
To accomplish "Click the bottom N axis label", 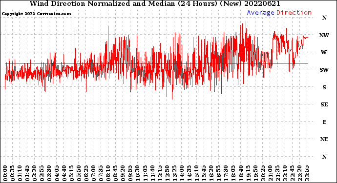I will point(324,157).
